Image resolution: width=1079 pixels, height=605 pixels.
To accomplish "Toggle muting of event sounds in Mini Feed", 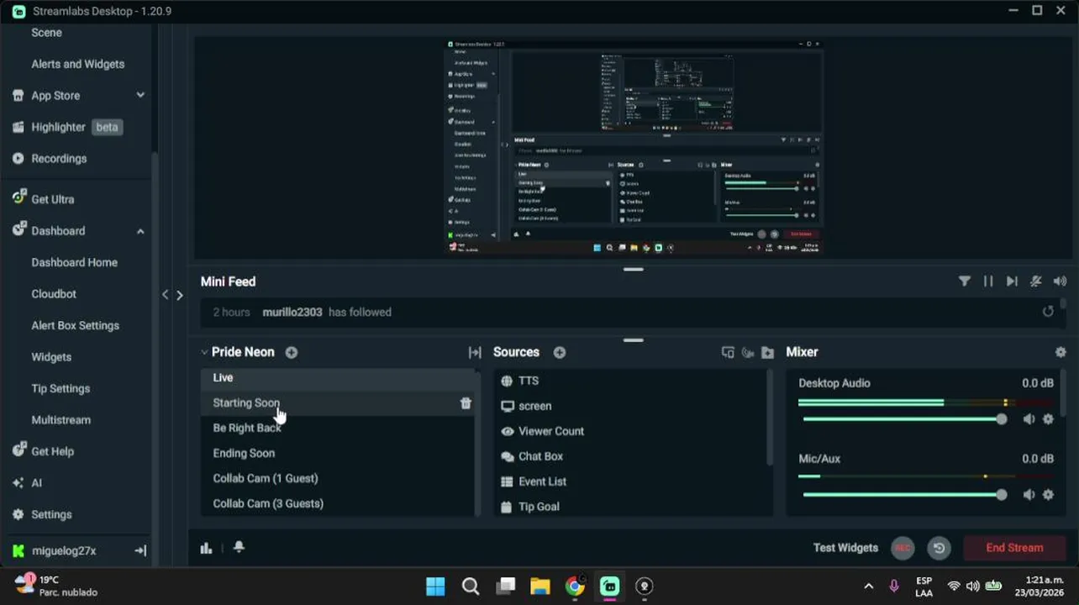I will click(1036, 281).
